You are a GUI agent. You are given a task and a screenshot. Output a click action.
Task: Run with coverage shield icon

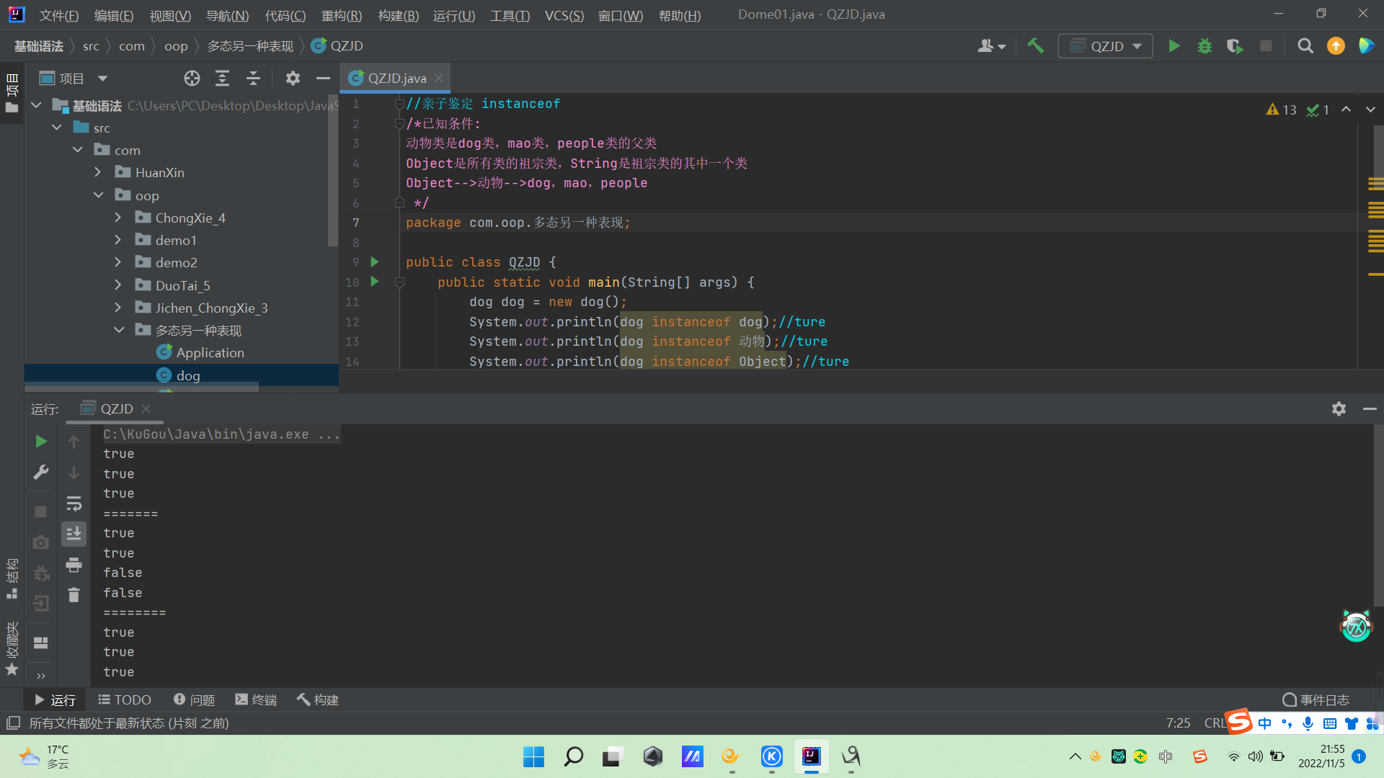(1235, 46)
